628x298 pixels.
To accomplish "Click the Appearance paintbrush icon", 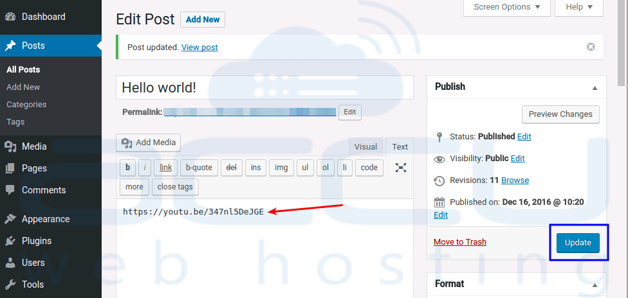I will click(x=10, y=219).
